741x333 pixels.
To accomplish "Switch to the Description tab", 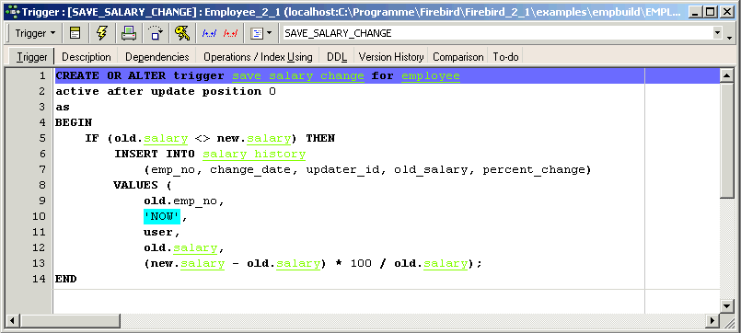I will pyautogui.click(x=87, y=57).
